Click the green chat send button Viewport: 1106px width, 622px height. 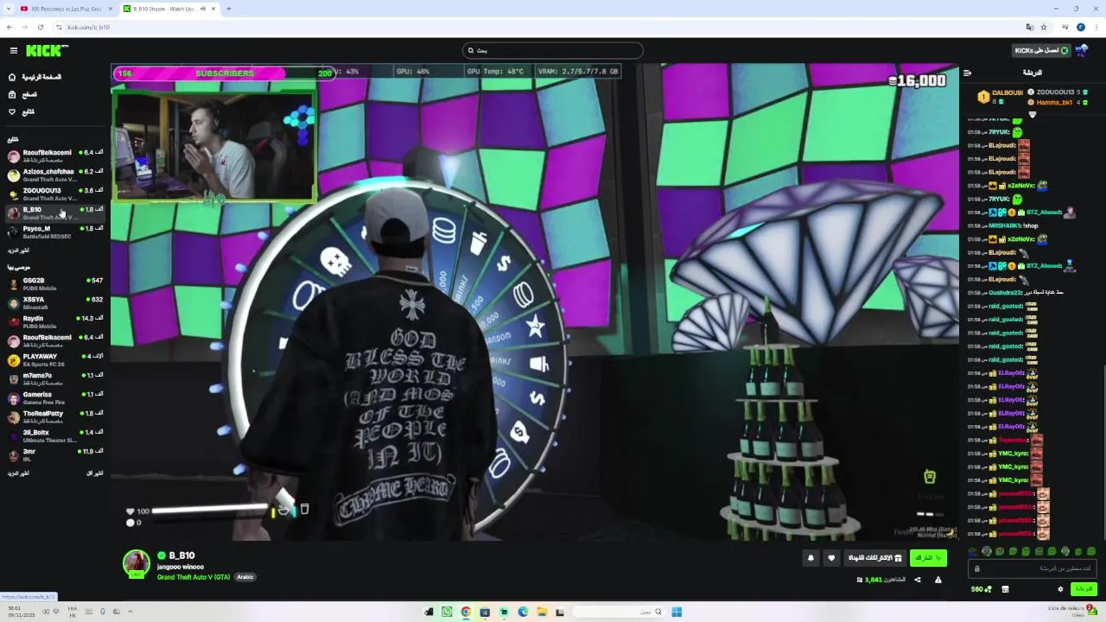[1084, 589]
